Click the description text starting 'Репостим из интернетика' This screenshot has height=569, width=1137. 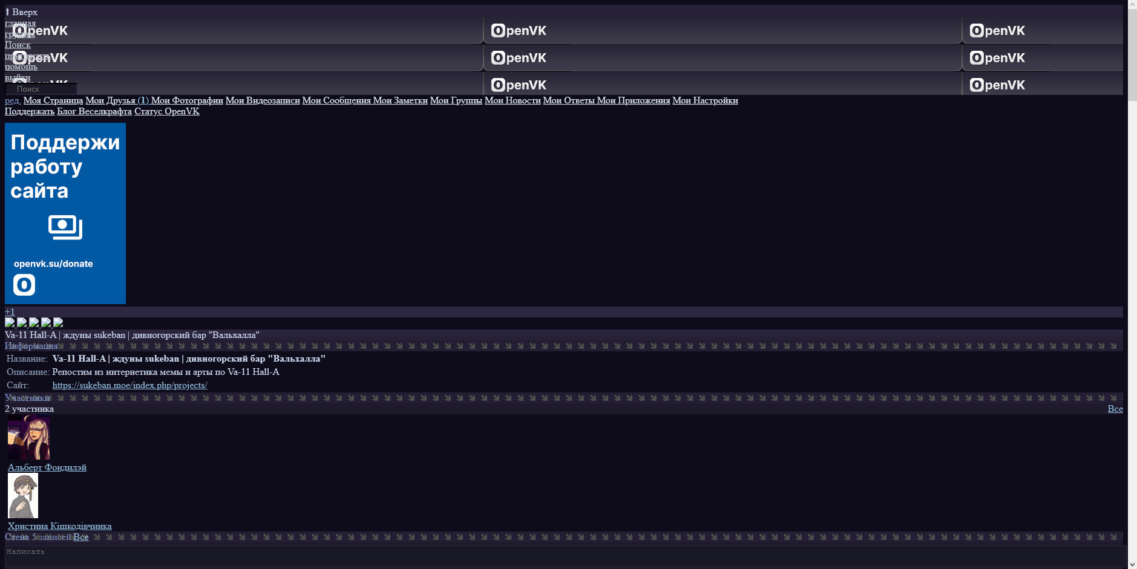point(166,372)
